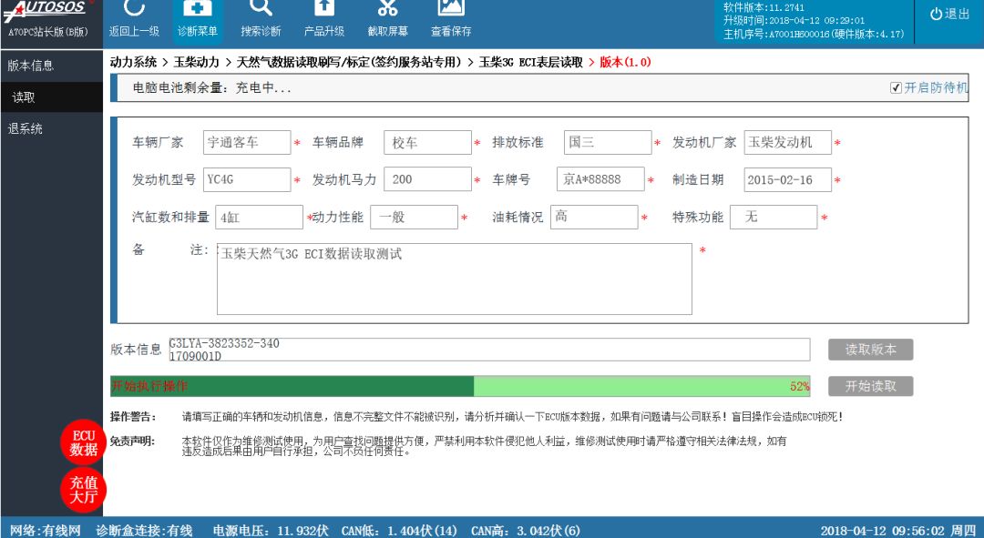Click the 52% progress bar
Screen dimensions: 984x538
[x=460, y=386]
